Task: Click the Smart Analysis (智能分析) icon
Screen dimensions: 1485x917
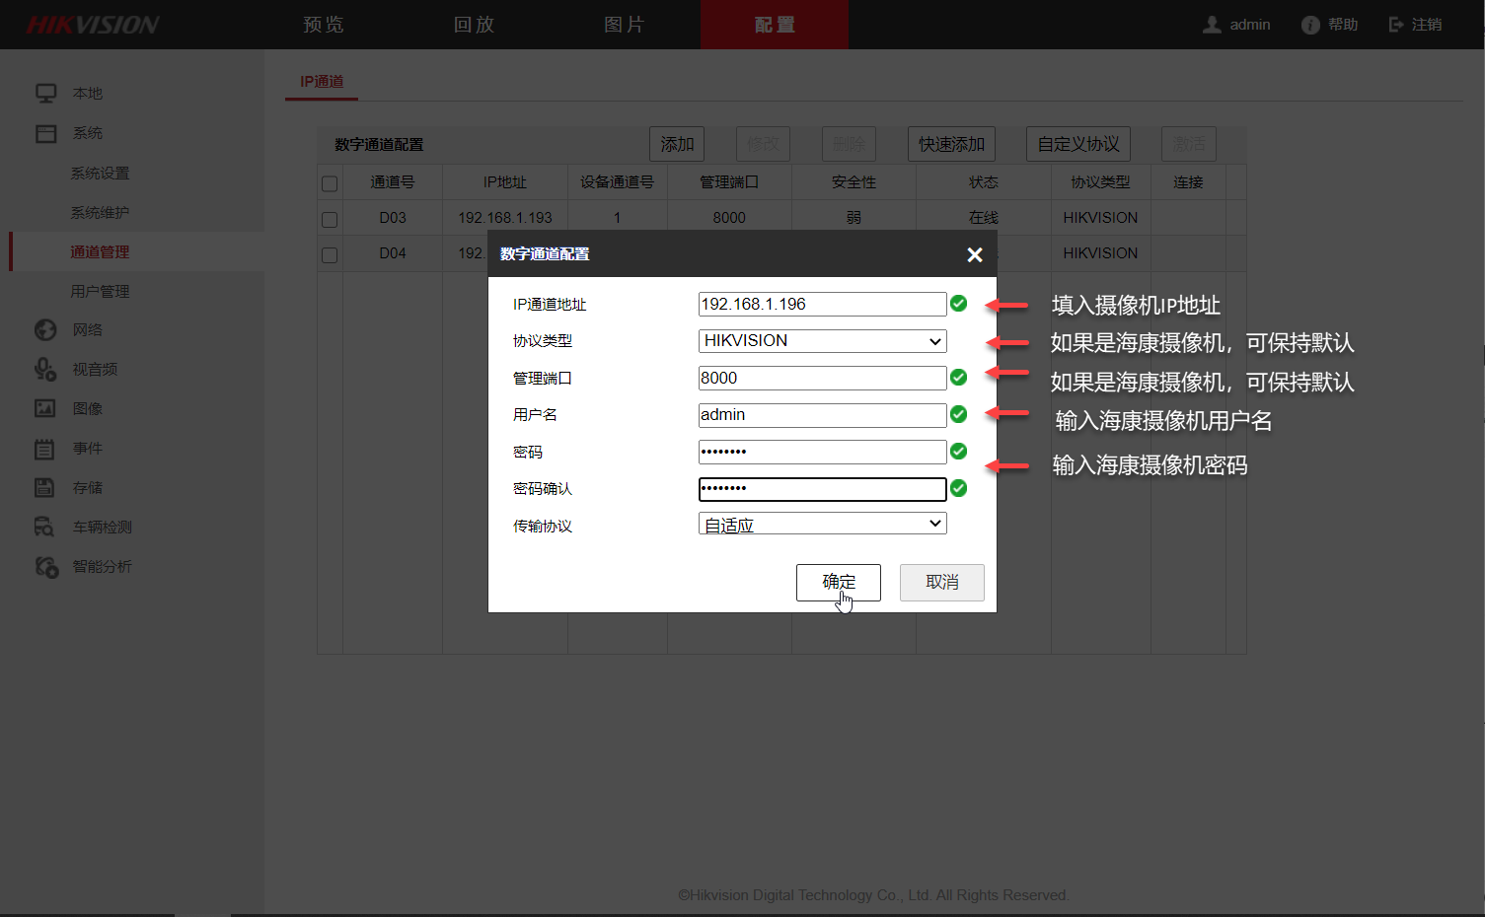Action: (46, 567)
